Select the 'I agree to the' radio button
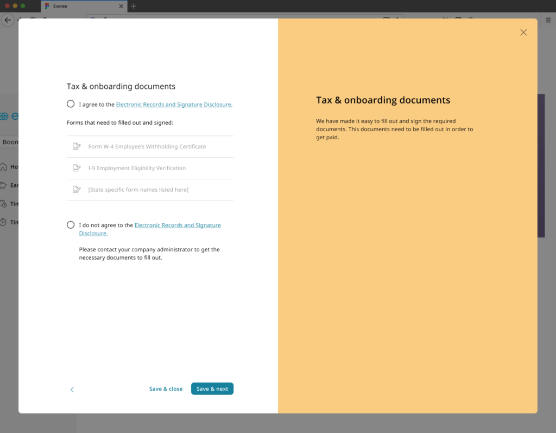This screenshot has height=433, width=556. [x=71, y=104]
